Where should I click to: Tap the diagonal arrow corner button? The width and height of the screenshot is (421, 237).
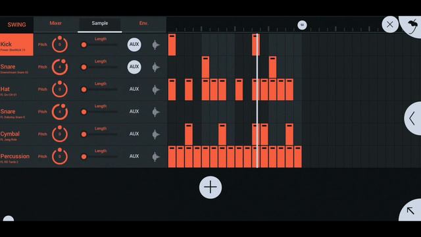point(410,211)
